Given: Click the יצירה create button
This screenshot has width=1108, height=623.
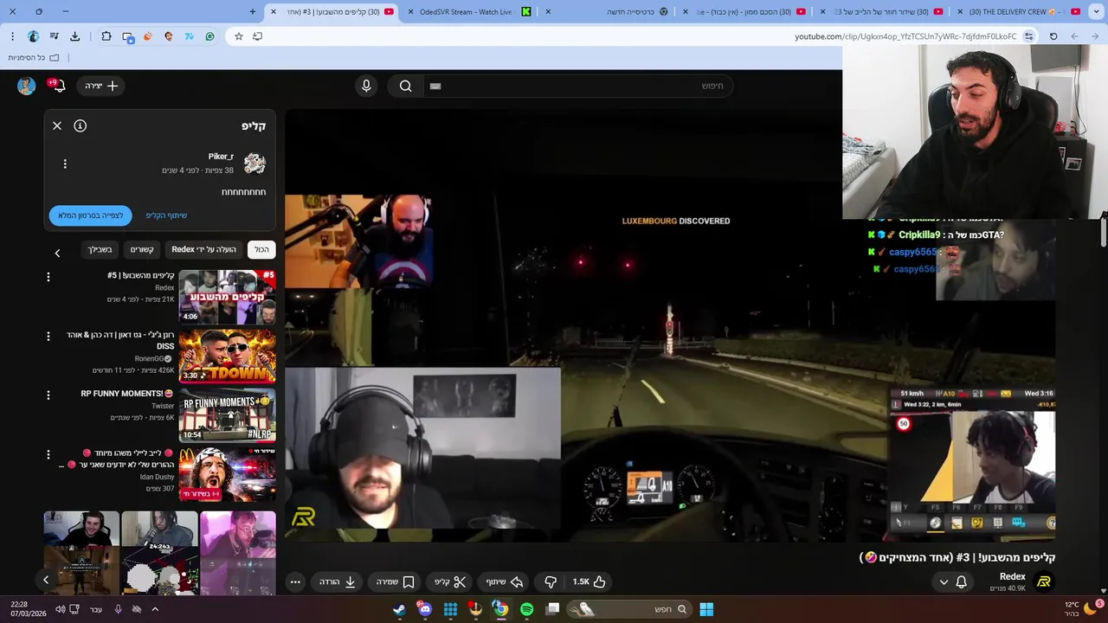Looking at the screenshot, I should [101, 86].
